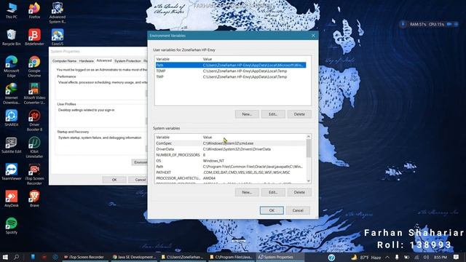Viewport: 466px width, 262px height.
Task: Click the microphone tray icon
Action: pos(397,257)
